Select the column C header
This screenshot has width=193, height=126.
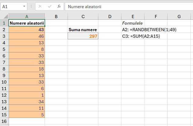click(83, 16)
